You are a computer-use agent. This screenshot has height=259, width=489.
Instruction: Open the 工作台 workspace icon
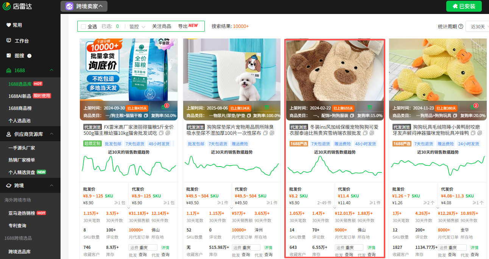[8, 40]
